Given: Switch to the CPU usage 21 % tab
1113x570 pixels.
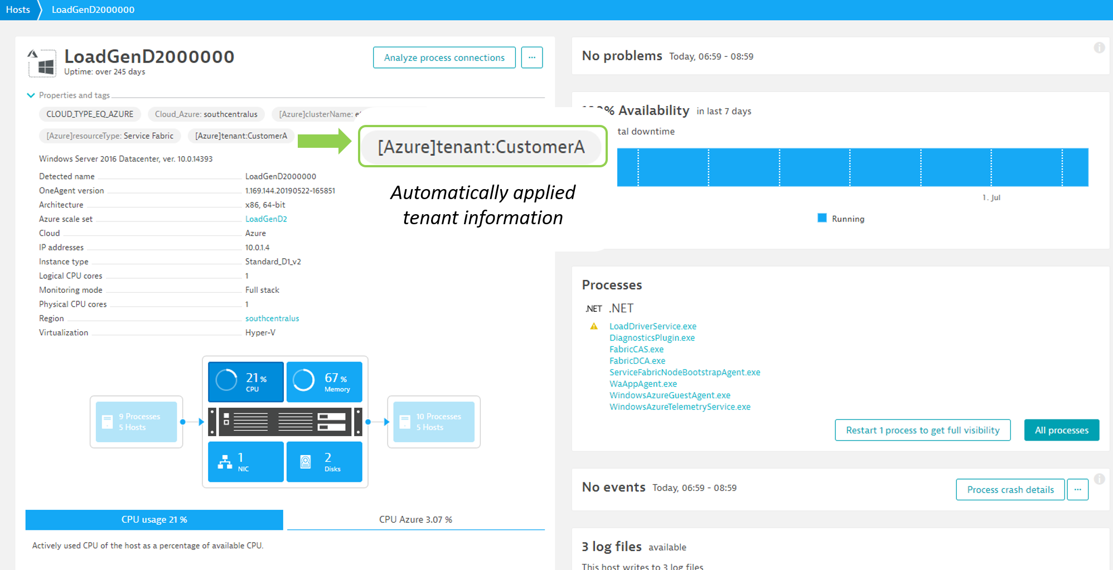Looking at the screenshot, I should [154, 519].
